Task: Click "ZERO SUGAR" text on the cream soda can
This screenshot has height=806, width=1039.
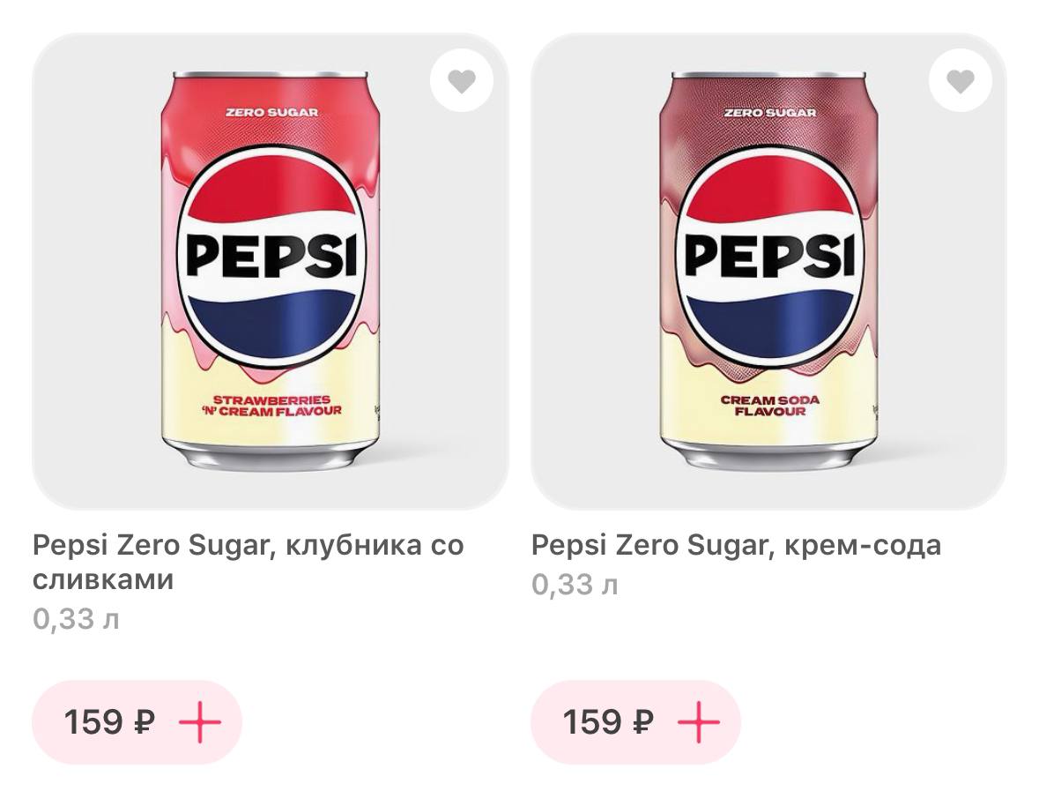Action: click(769, 113)
